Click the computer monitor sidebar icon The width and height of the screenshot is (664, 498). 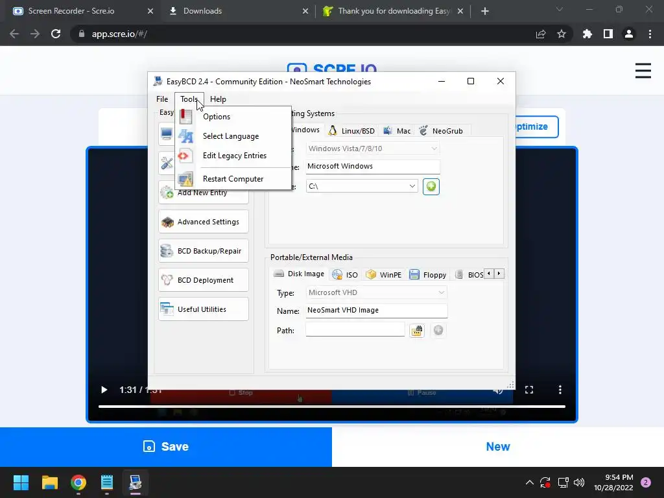coord(167,134)
